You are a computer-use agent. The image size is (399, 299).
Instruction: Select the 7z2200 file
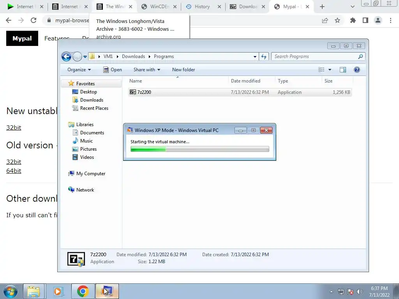click(240, 92)
